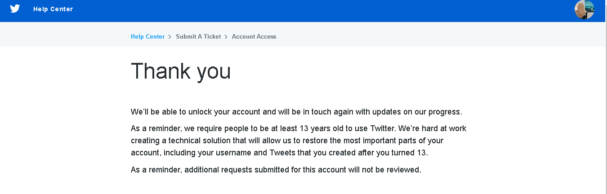The height and width of the screenshot is (194, 607).
Task: Open the profile avatar menu
Action: click(584, 9)
